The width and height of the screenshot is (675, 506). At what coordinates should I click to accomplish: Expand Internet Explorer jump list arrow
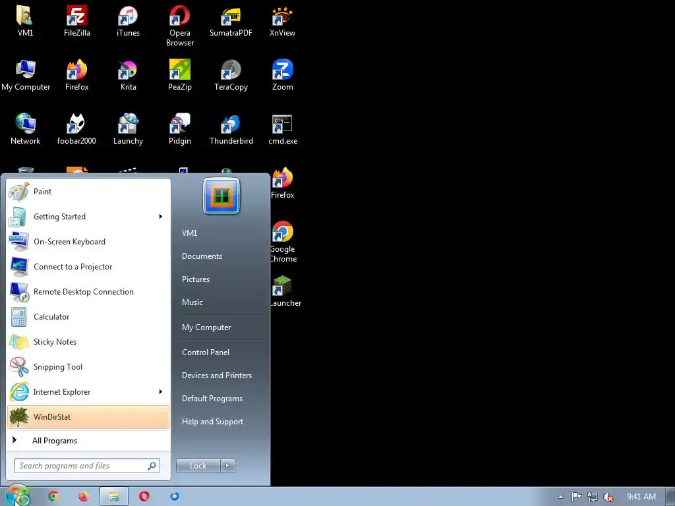point(161,391)
